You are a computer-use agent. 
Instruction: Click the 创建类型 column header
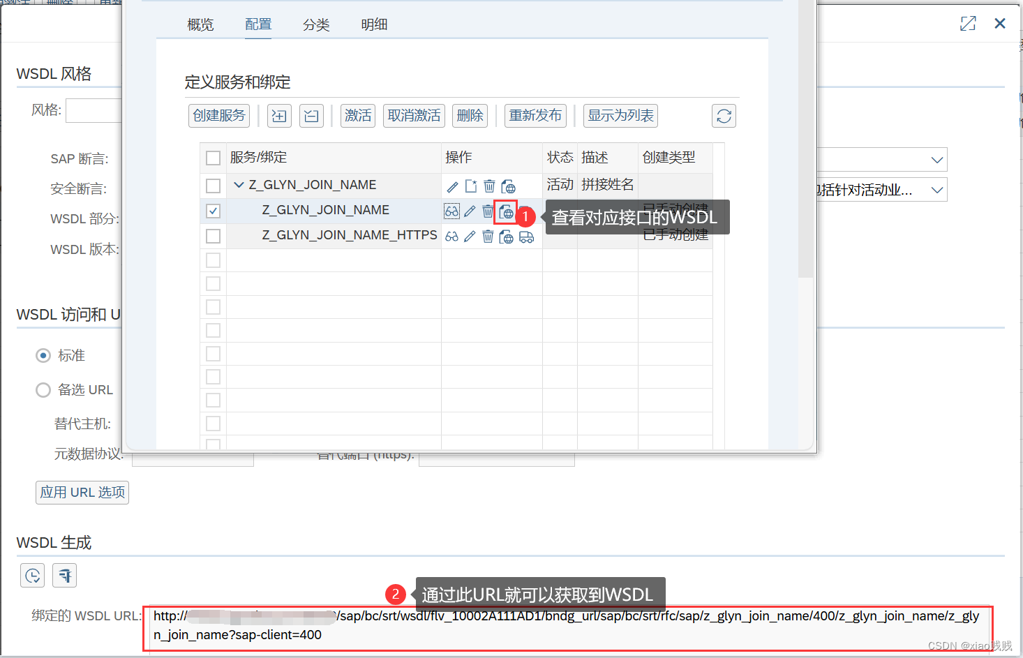[675, 158]
